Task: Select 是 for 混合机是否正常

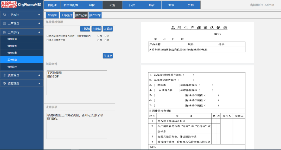Action: 98,40
